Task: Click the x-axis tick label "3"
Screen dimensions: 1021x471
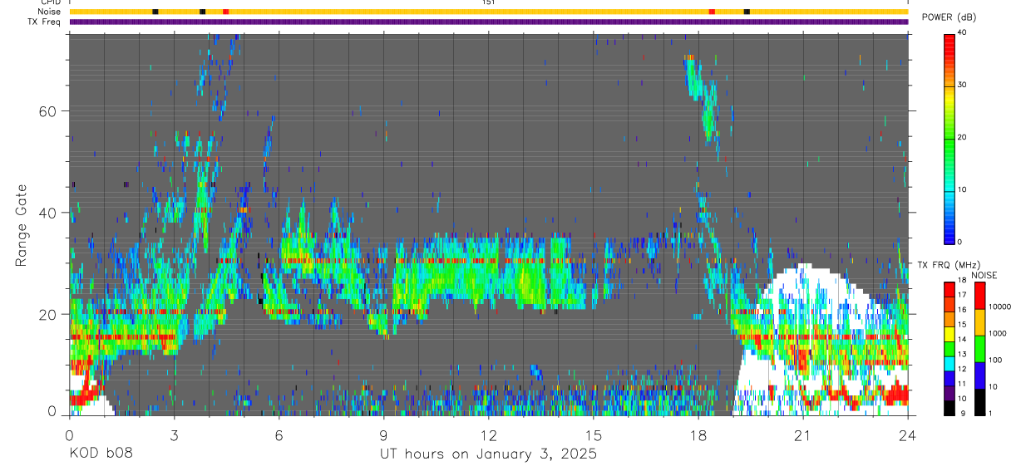Action: 174,435
